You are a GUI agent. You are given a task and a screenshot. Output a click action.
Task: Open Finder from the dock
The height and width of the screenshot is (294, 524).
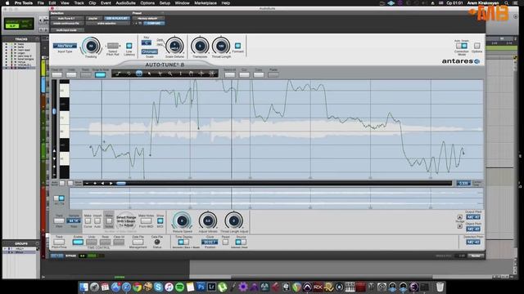(x=84, y=287)
